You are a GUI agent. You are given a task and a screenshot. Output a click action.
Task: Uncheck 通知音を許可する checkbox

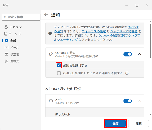point(59,65)
